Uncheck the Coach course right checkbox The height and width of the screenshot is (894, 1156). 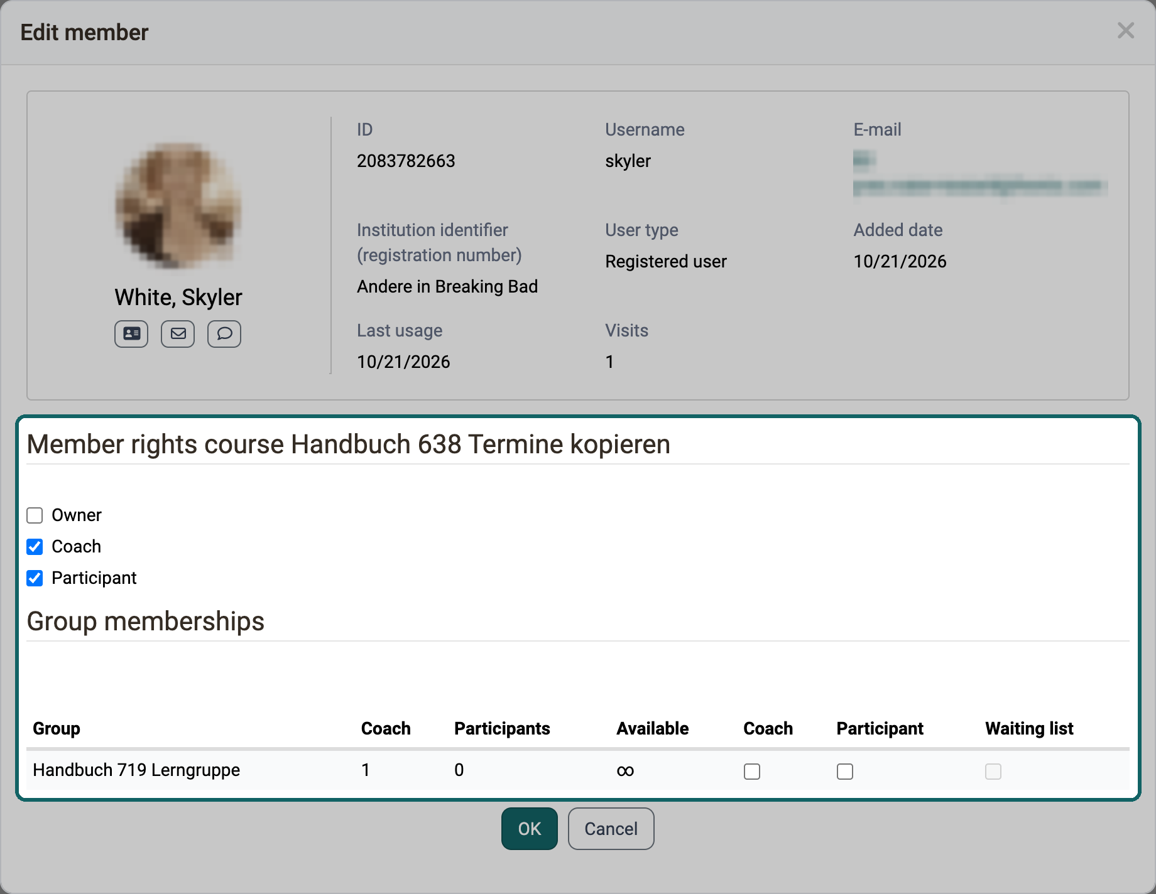point(35,547)
